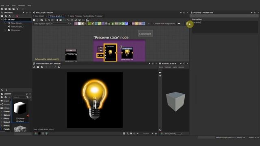Click the two-dots icon next to image cache
Screen dimensions: 260x146
pos(179,24)
